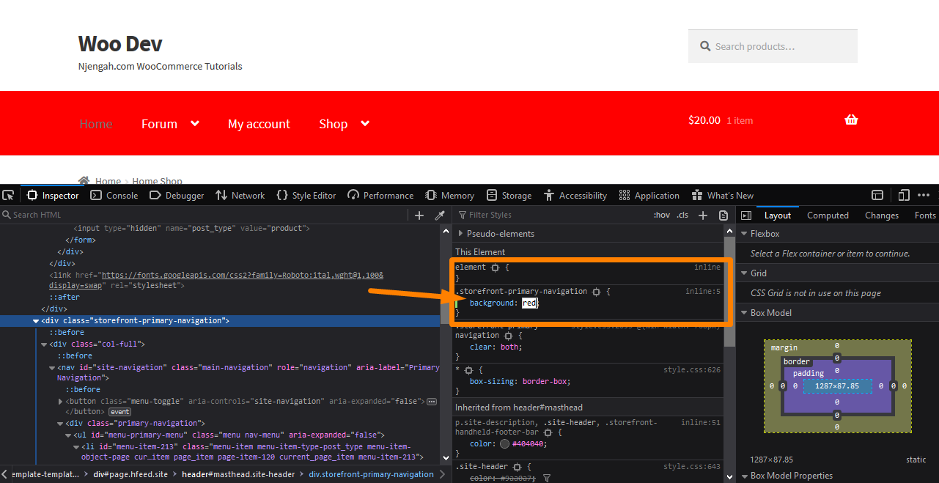Viewport: 939px width, 483px height.
Task: Toggle :hov pseudo-class panel
Action: point(662,215)
